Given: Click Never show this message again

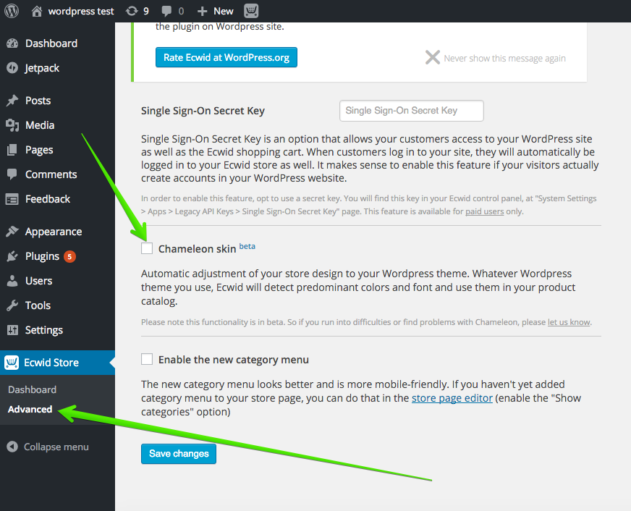Looking at the screenshot, I should tap(504, 59).
